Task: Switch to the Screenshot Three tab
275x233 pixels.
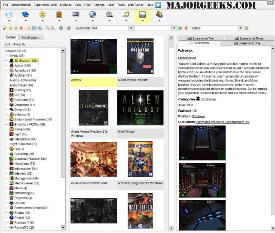Action: 249,38
